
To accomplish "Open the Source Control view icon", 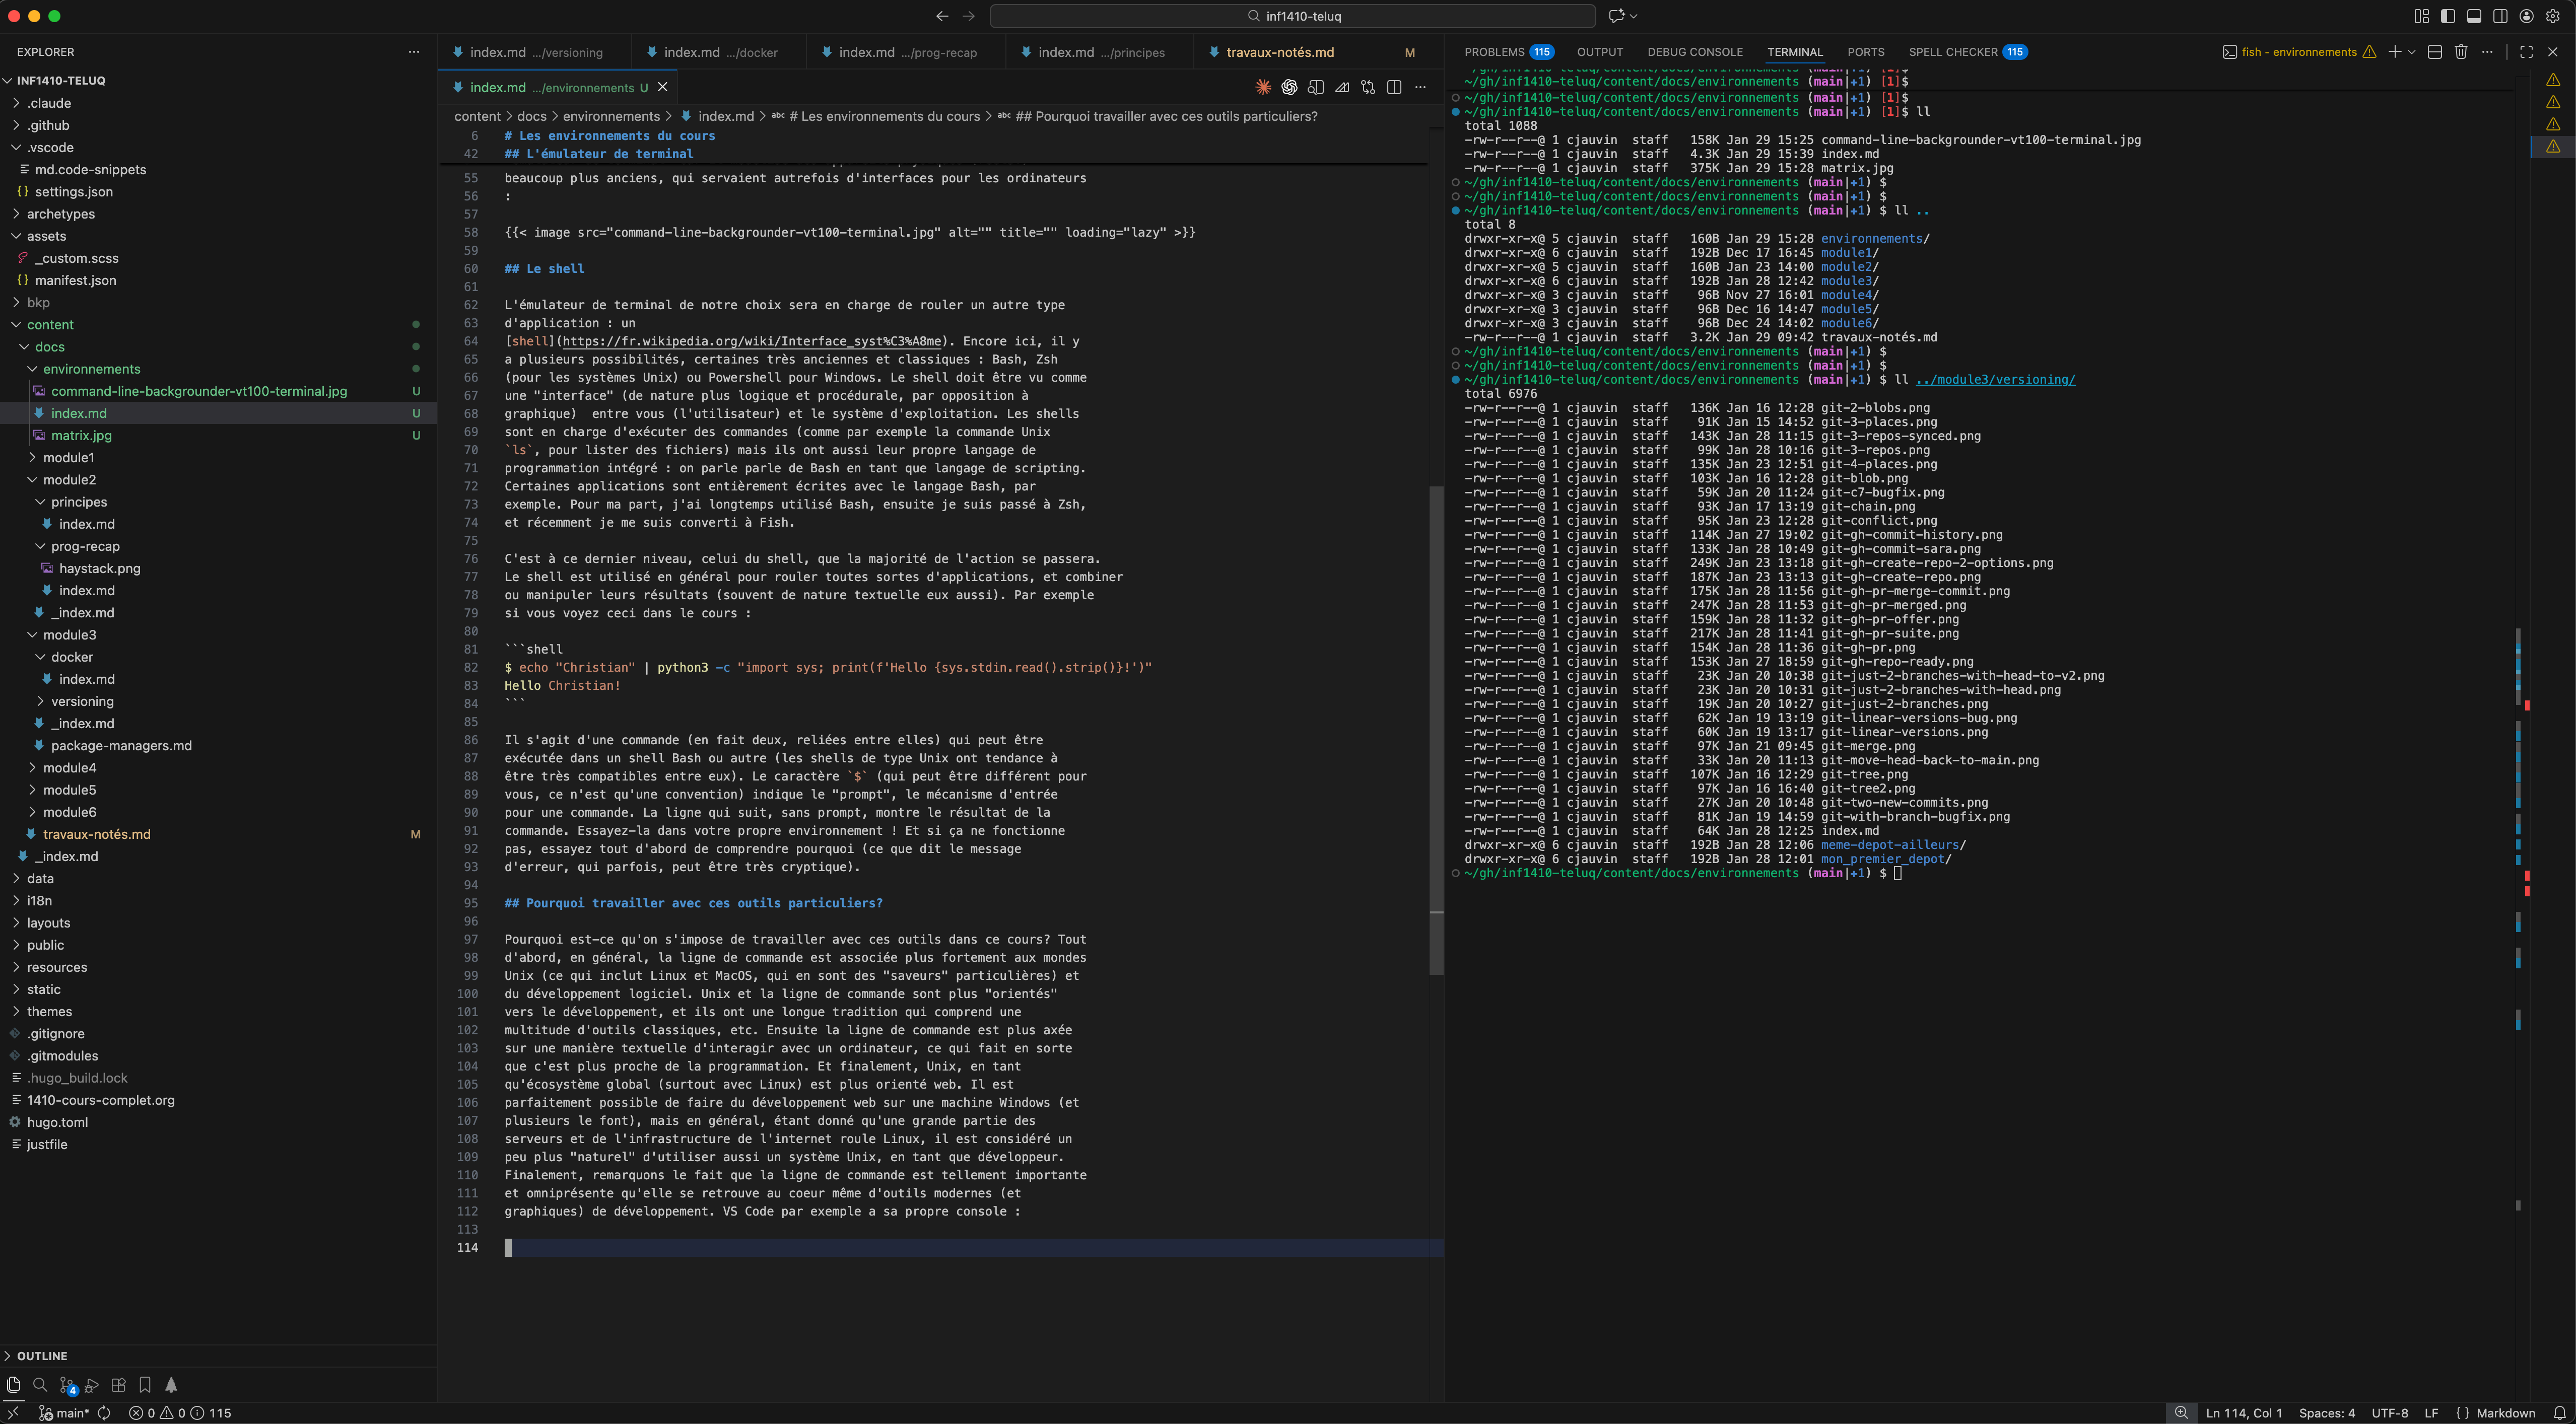I will 67,1385.
